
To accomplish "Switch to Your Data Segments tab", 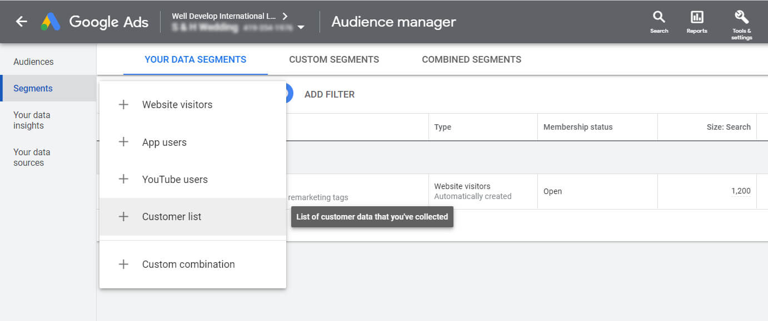I will point(196,59).
